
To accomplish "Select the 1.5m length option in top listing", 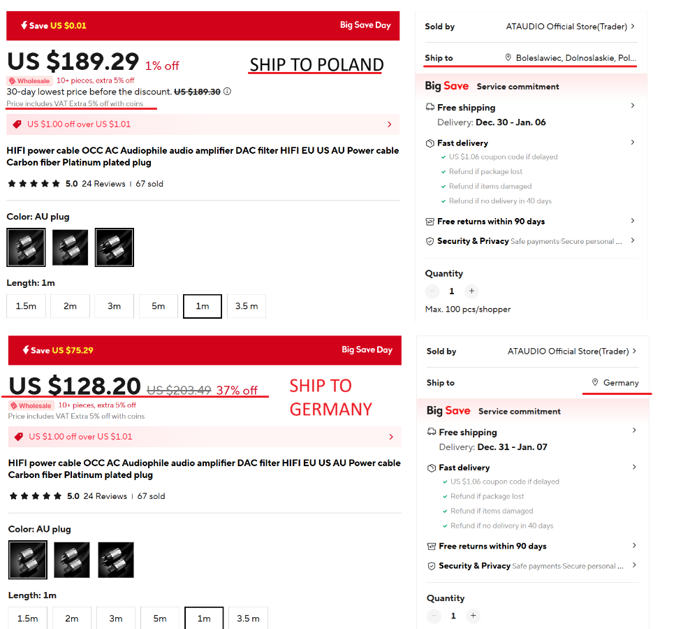I will pyautogui.click(x=27, y=306).
